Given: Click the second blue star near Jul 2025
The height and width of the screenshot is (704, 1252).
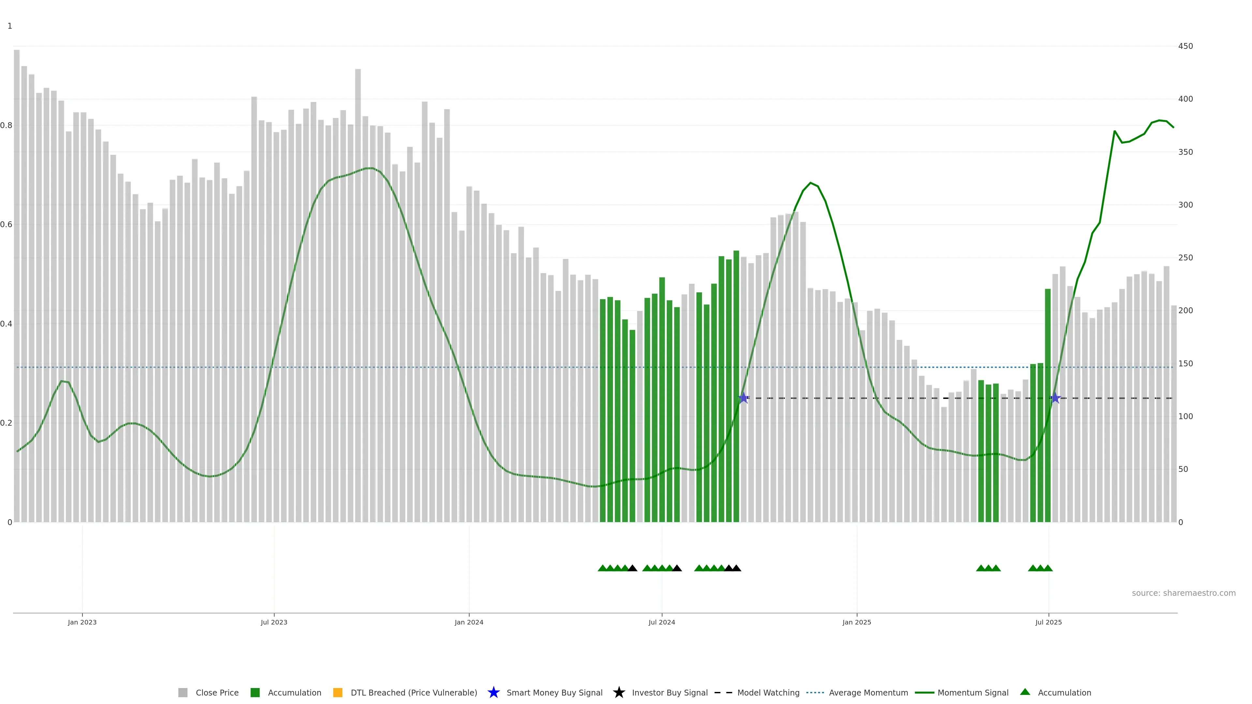Looking at the screenshot, I should 1055,398.
